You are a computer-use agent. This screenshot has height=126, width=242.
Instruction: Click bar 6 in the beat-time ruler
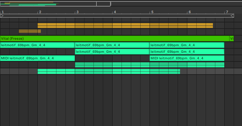tap(189, 12)
